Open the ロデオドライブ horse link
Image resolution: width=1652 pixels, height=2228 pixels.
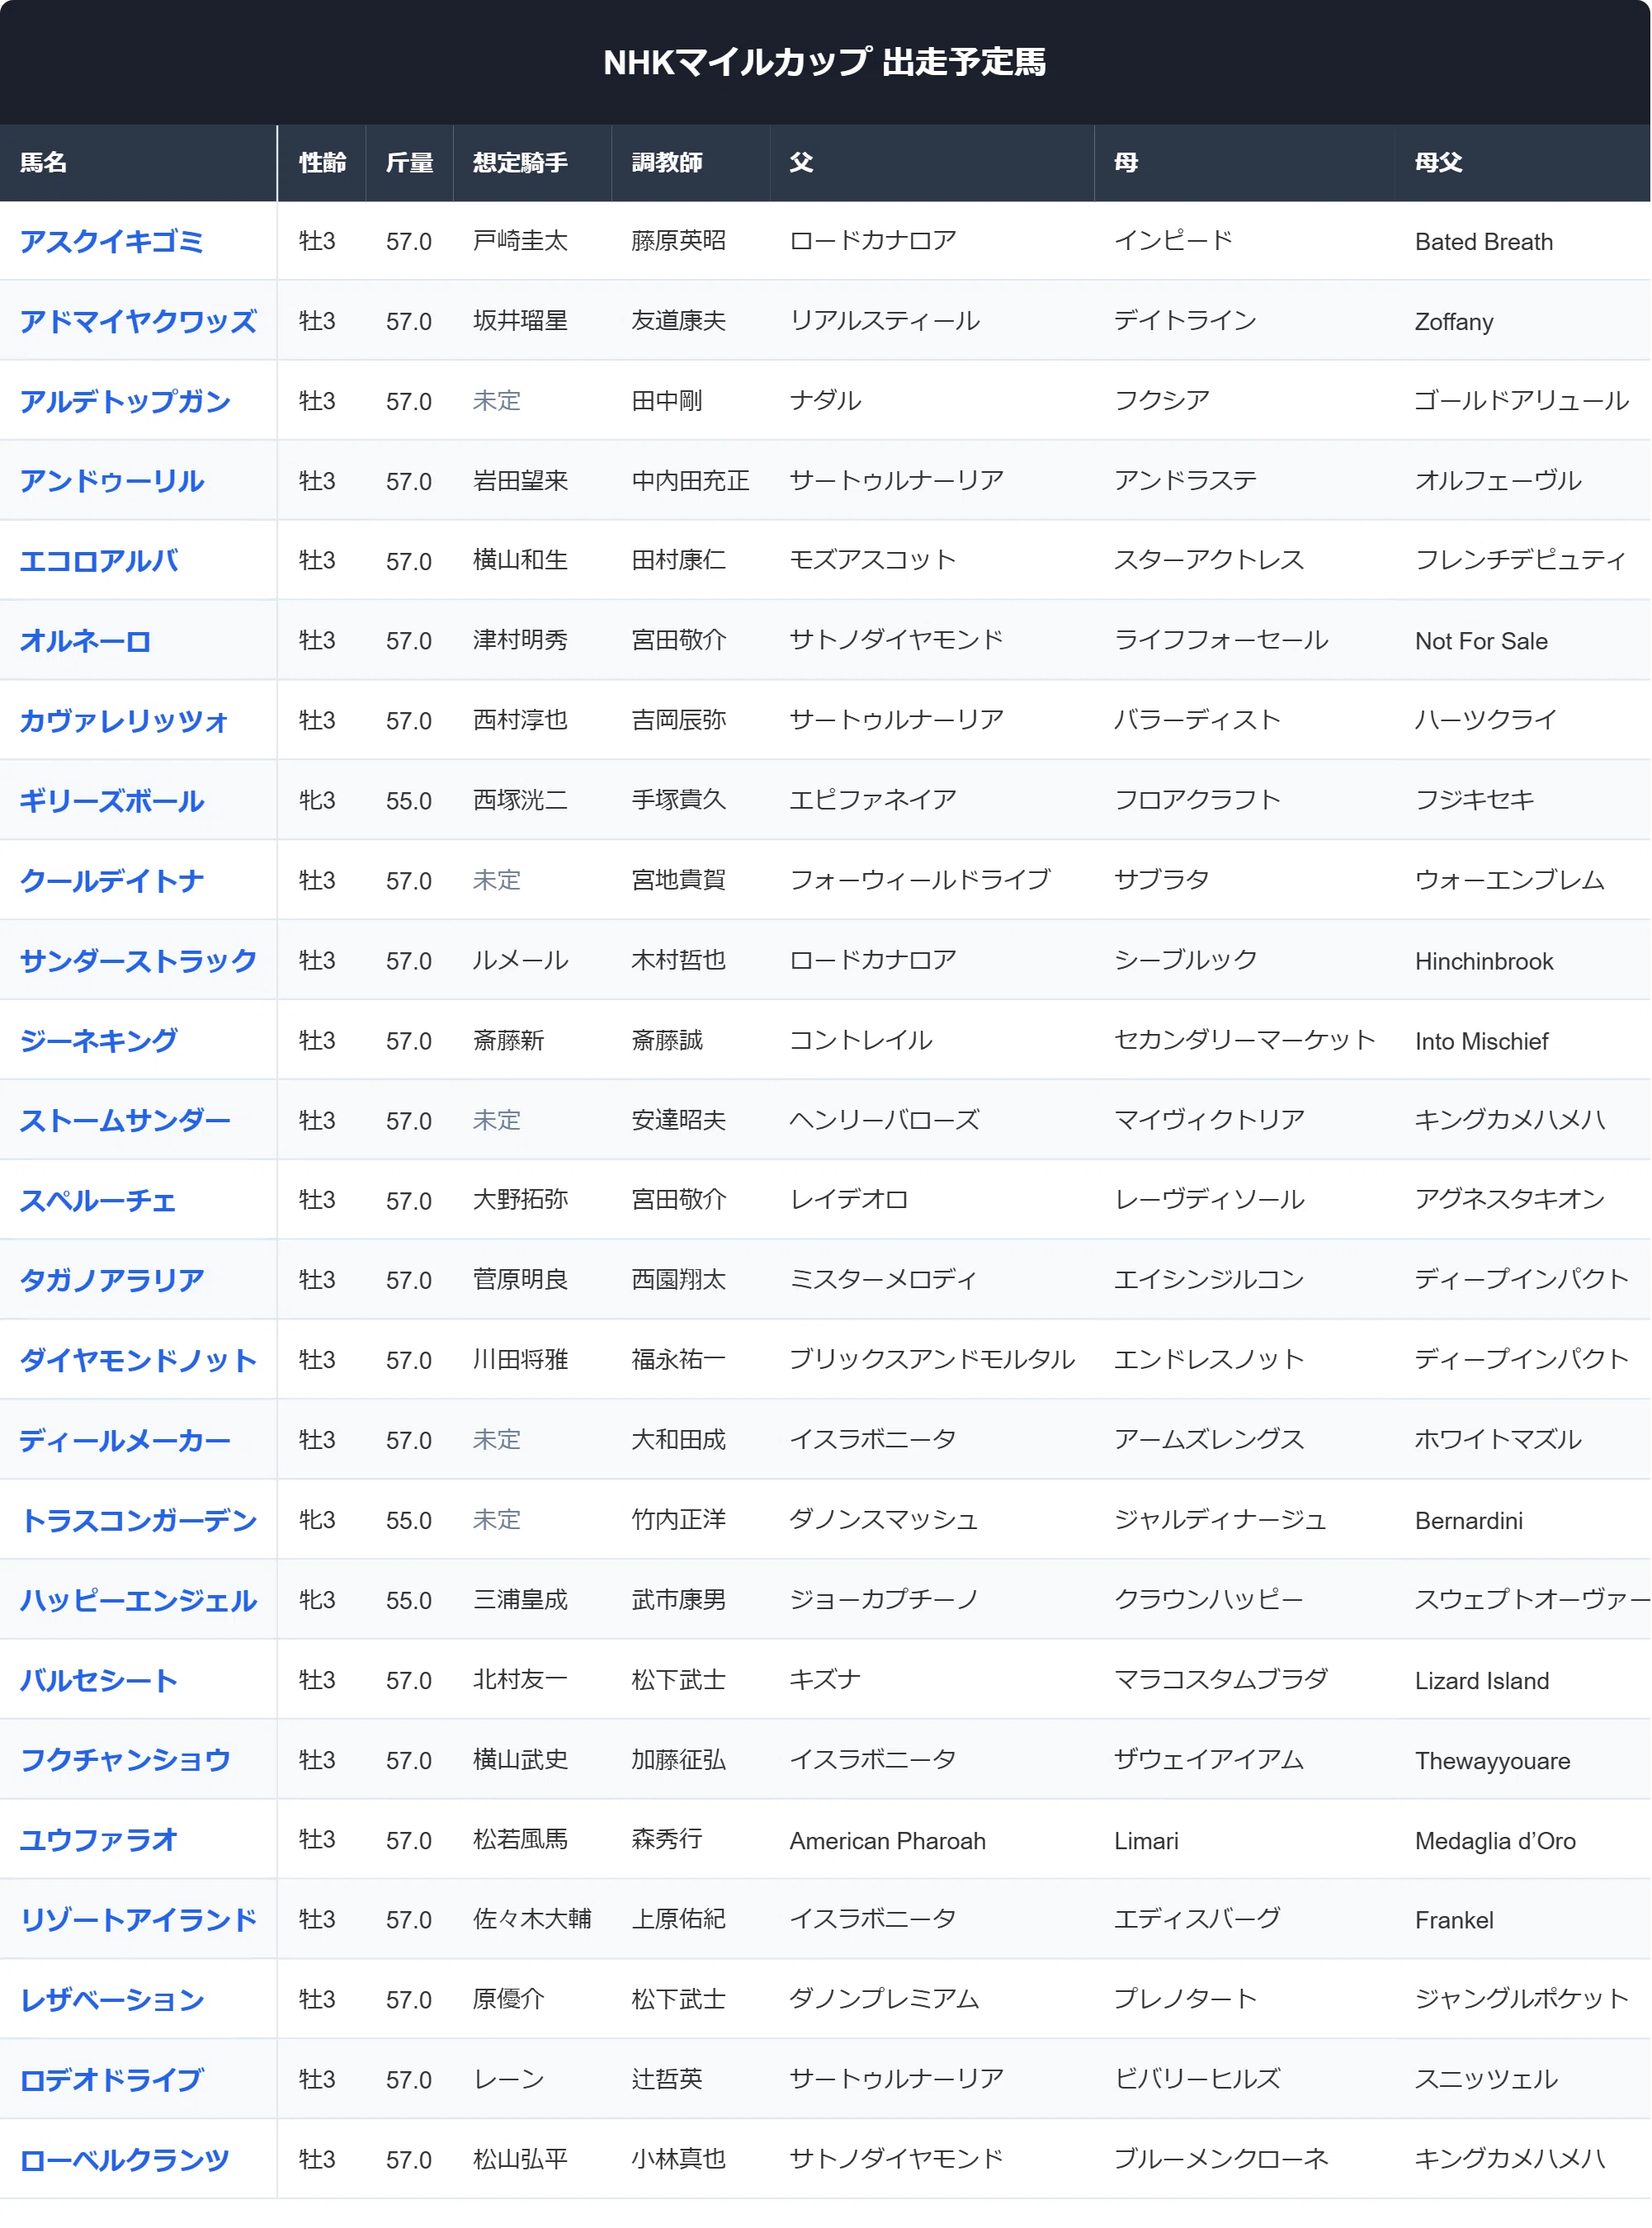pyautogui.click(x=111, y=2080)
